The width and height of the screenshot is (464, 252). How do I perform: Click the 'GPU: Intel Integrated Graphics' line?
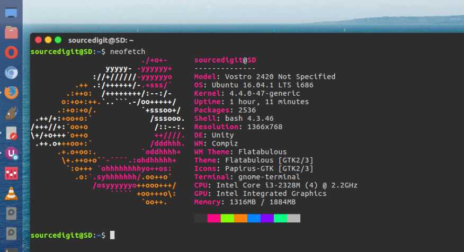point(261,193)
